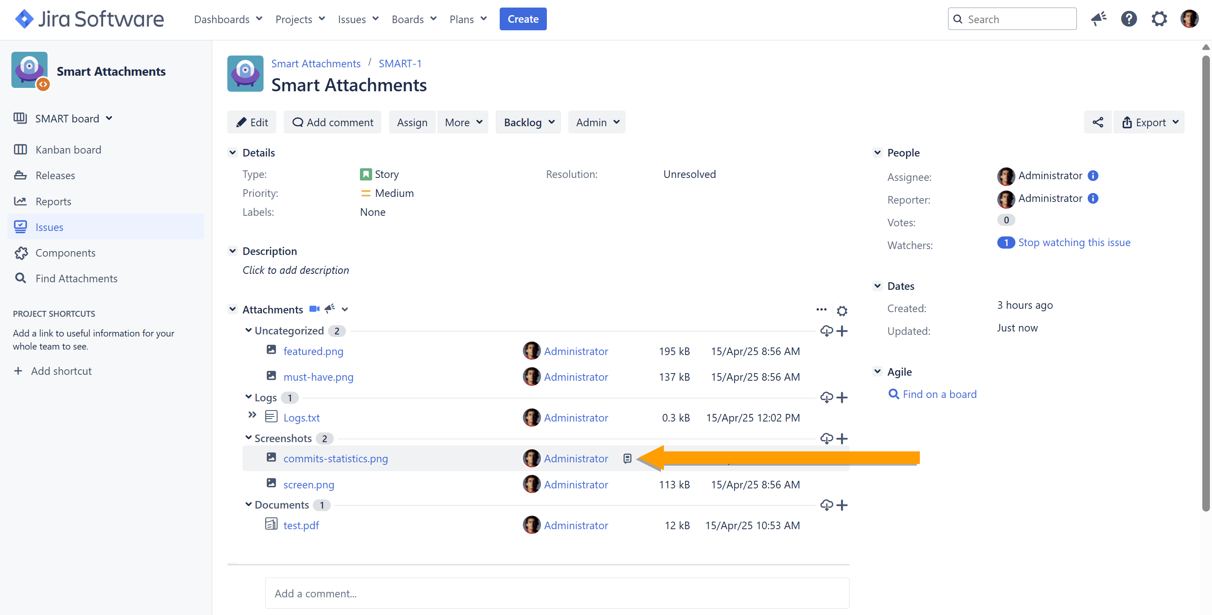Open the Plans menu
The width and height of the screenshot is (1212, 615).
[468, 19]
